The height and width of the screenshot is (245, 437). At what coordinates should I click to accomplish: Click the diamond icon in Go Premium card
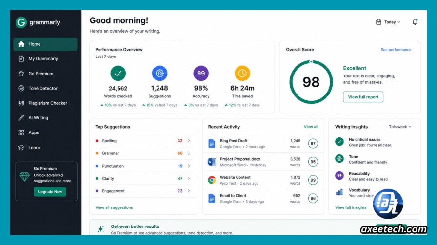coord(24,176)
